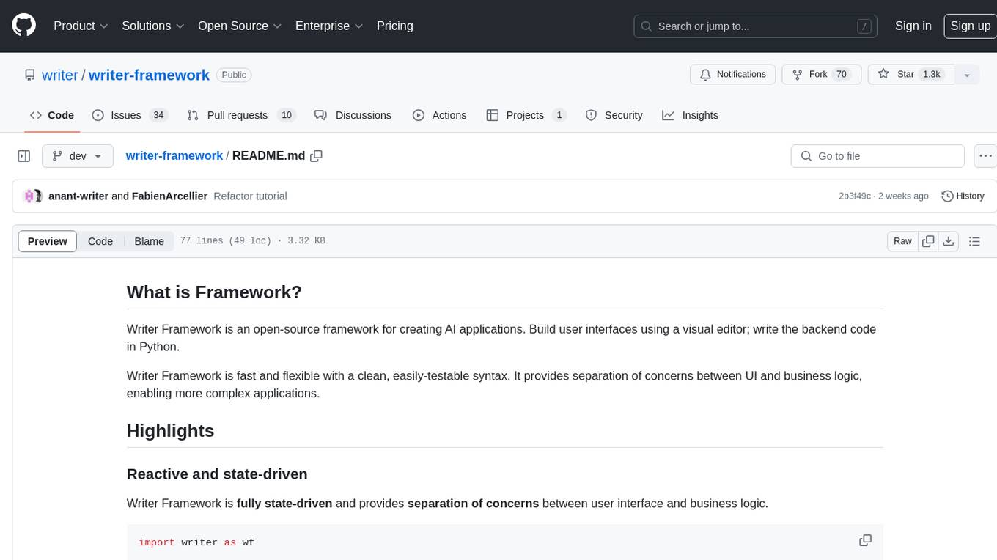The image size is (997, 560).
Task: Star the repository
Action: pos(911,75)
